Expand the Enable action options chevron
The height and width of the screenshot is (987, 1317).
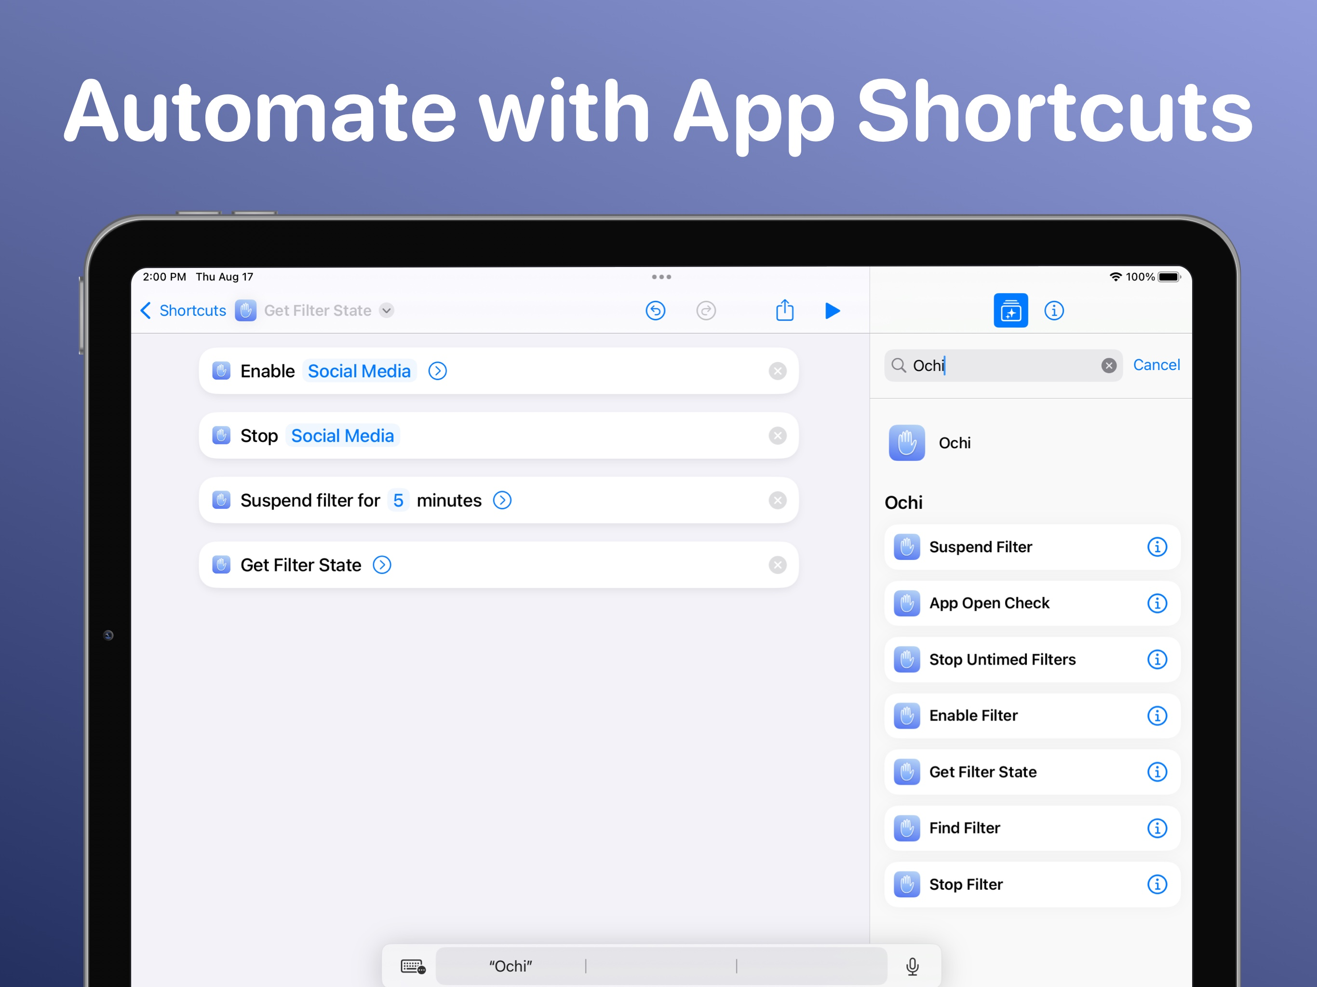pyautogui.click(x=438, y=372)
